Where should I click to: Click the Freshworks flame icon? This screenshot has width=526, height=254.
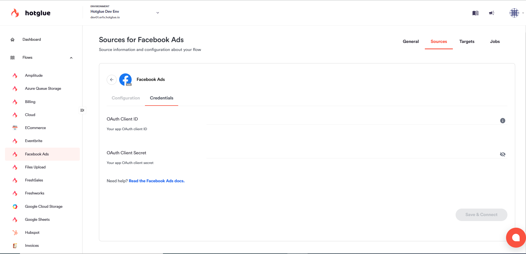coord(15,193)
